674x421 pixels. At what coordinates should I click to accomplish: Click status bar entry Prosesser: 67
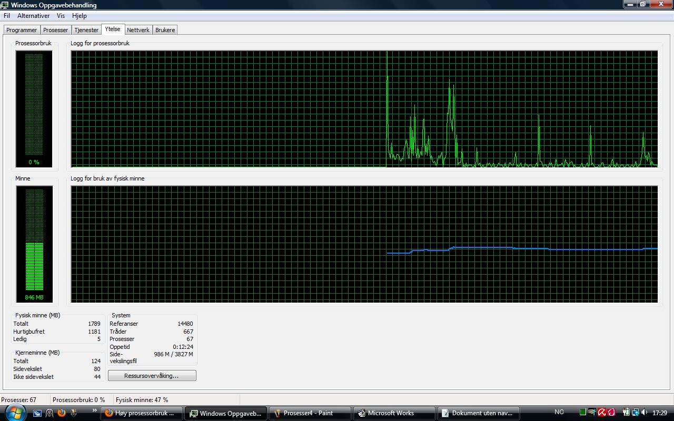pyautogui.click(x=19, y=400)
